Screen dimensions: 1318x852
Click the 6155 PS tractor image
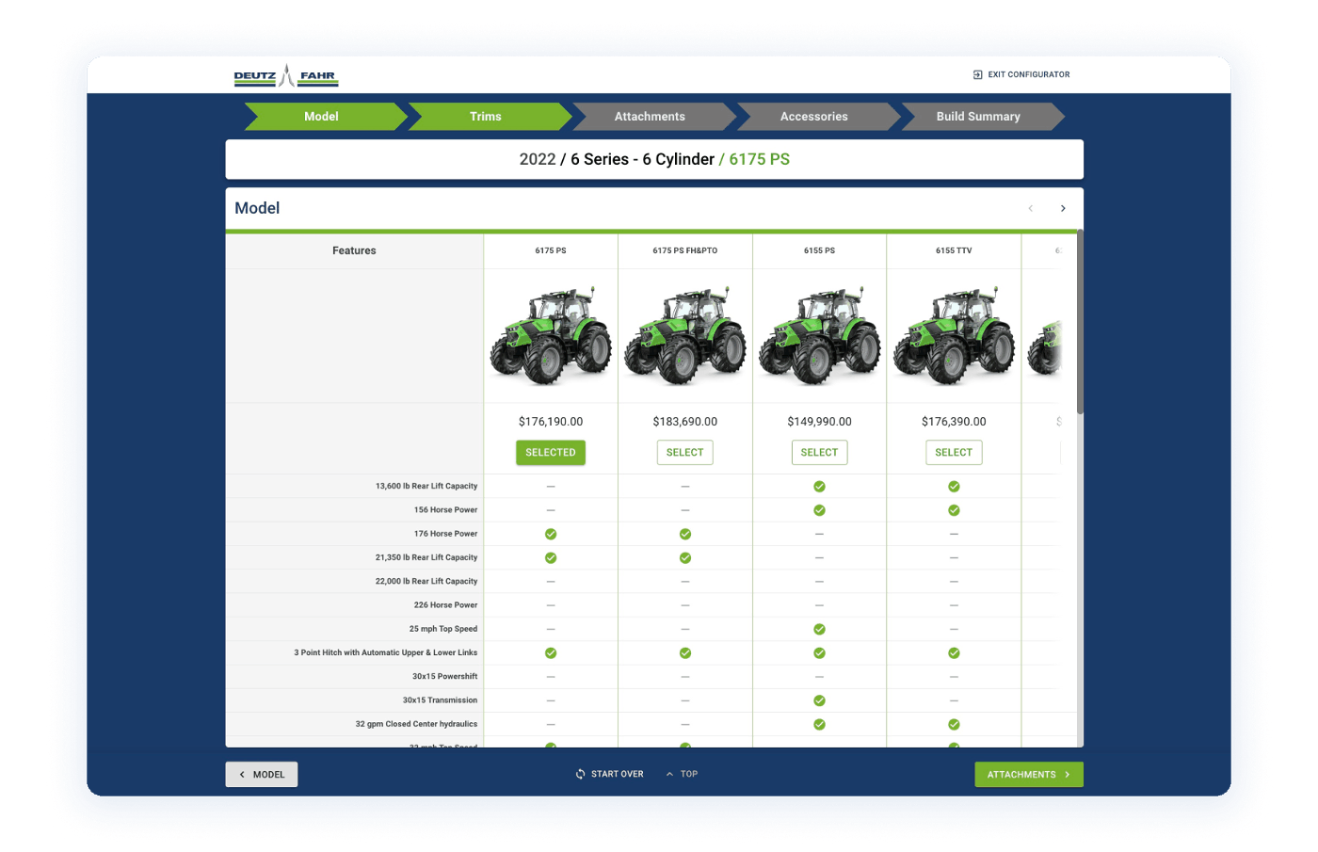819,336
